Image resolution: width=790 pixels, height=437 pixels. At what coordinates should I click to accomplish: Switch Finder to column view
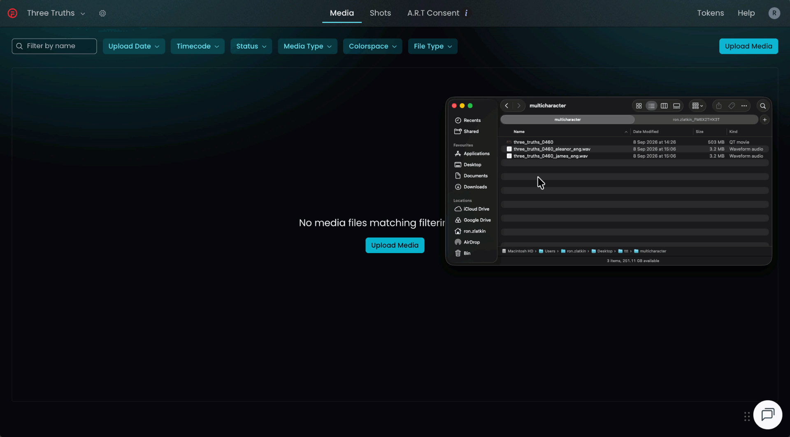click(x=664, y=106)
